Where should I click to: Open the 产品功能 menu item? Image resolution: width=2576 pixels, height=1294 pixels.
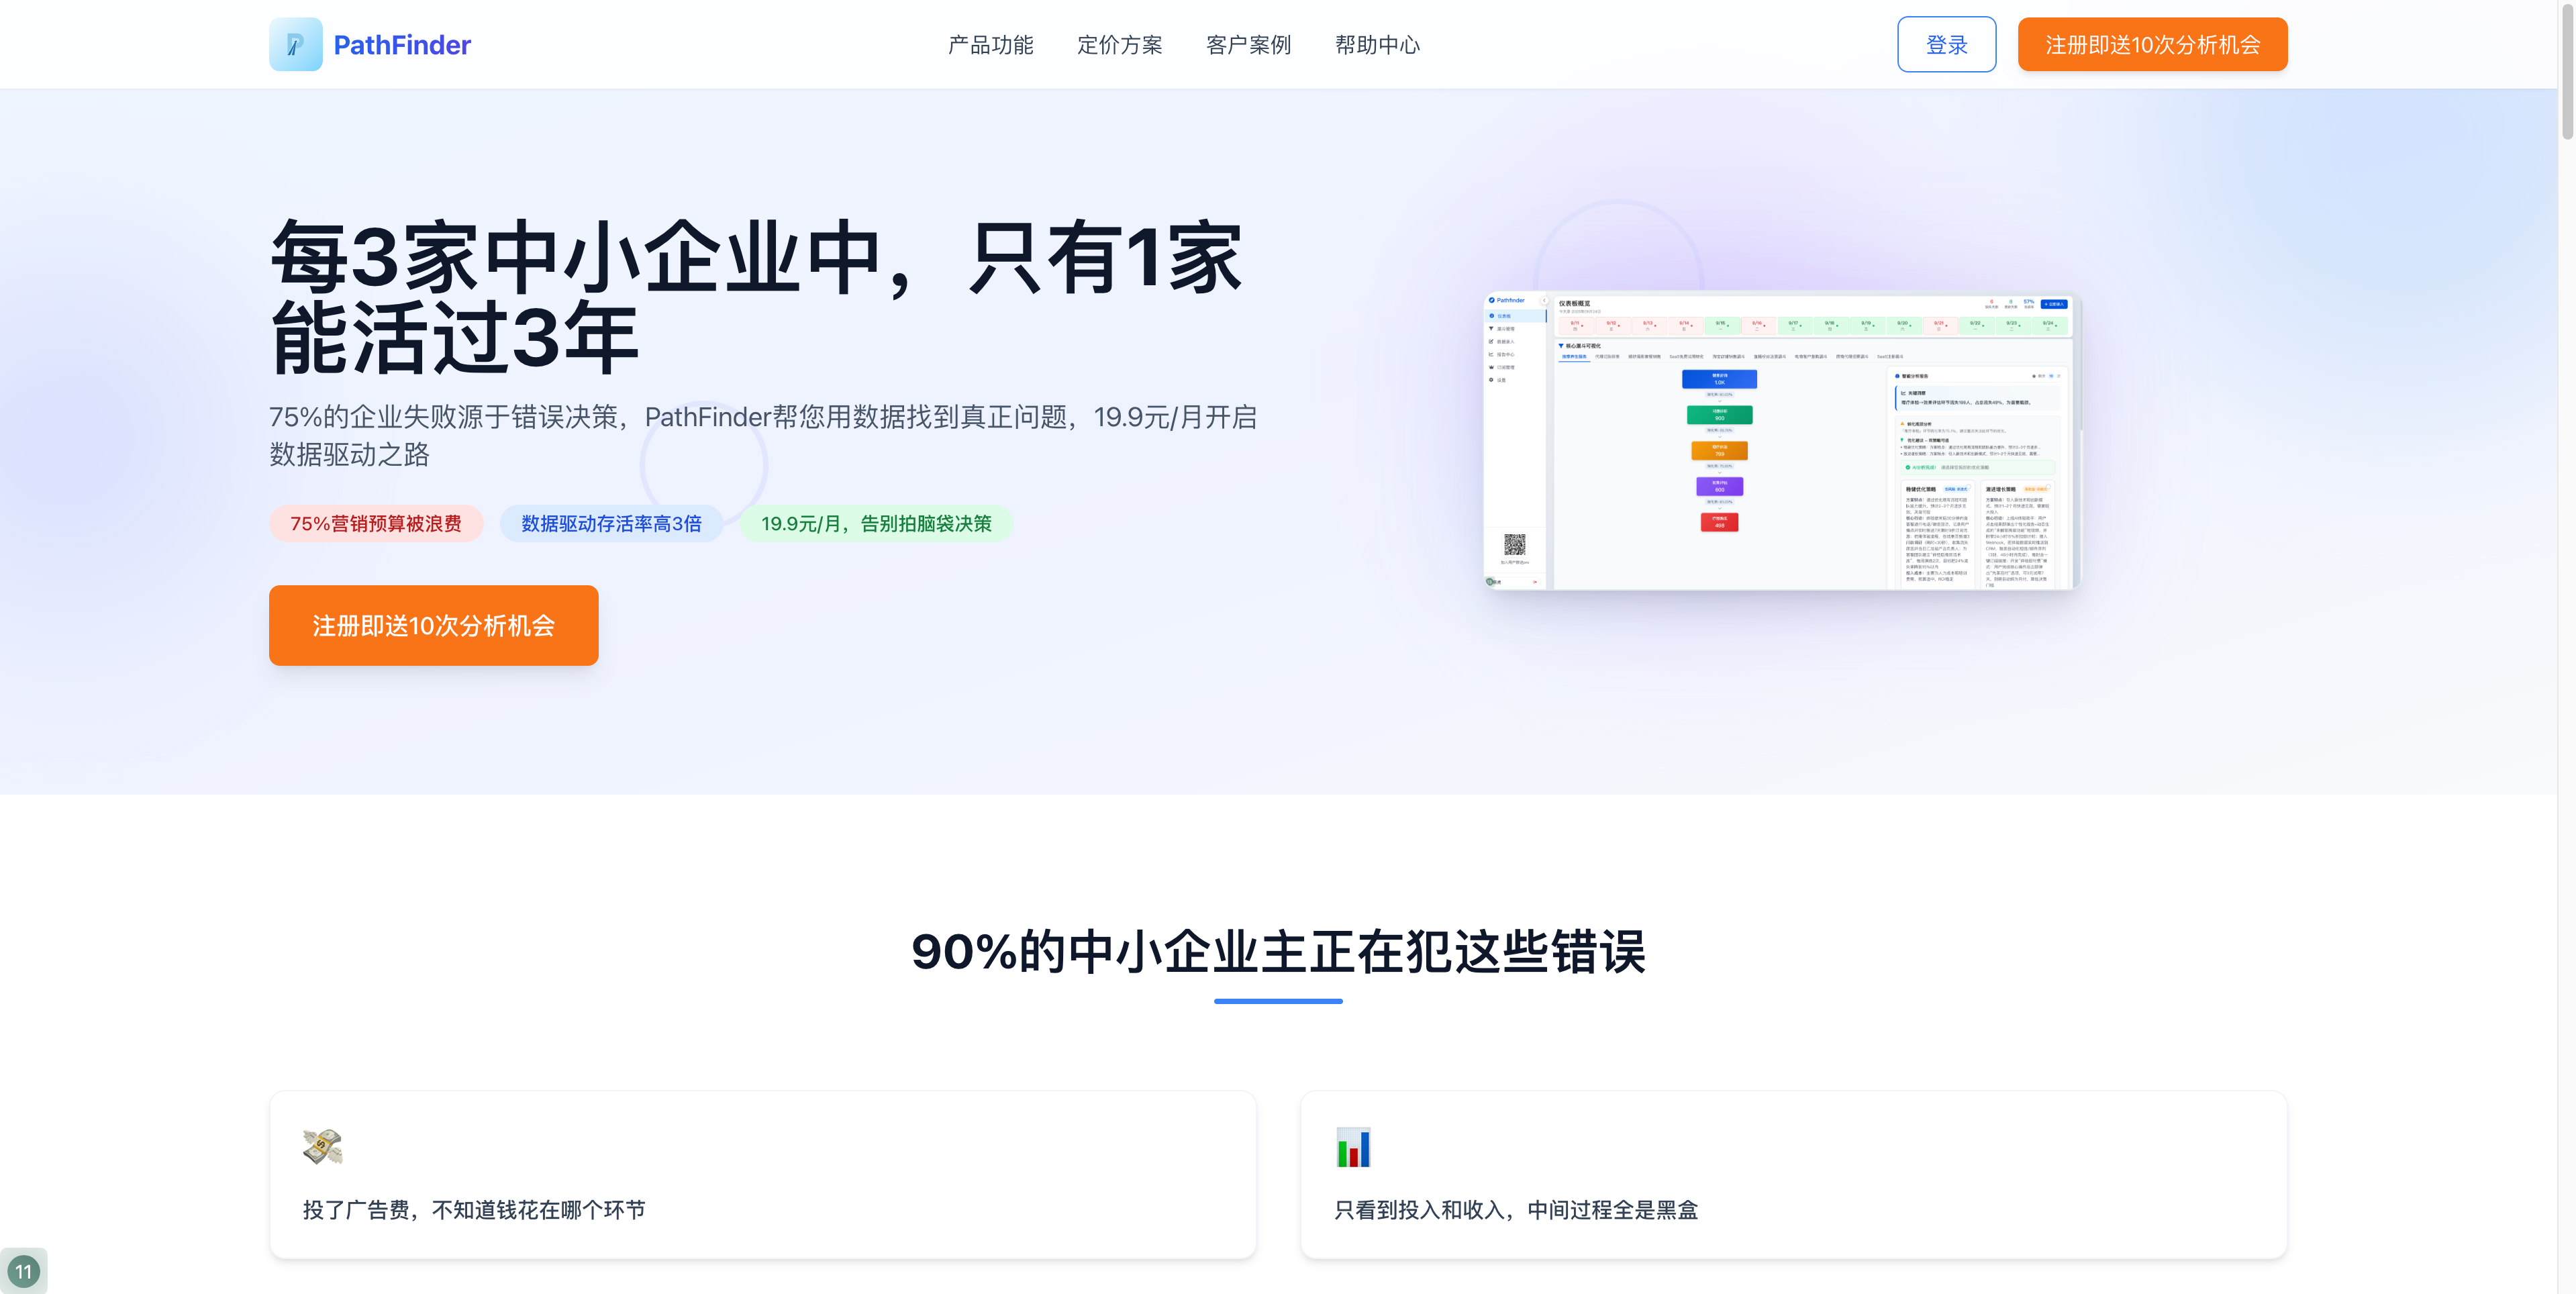(990, 45)
